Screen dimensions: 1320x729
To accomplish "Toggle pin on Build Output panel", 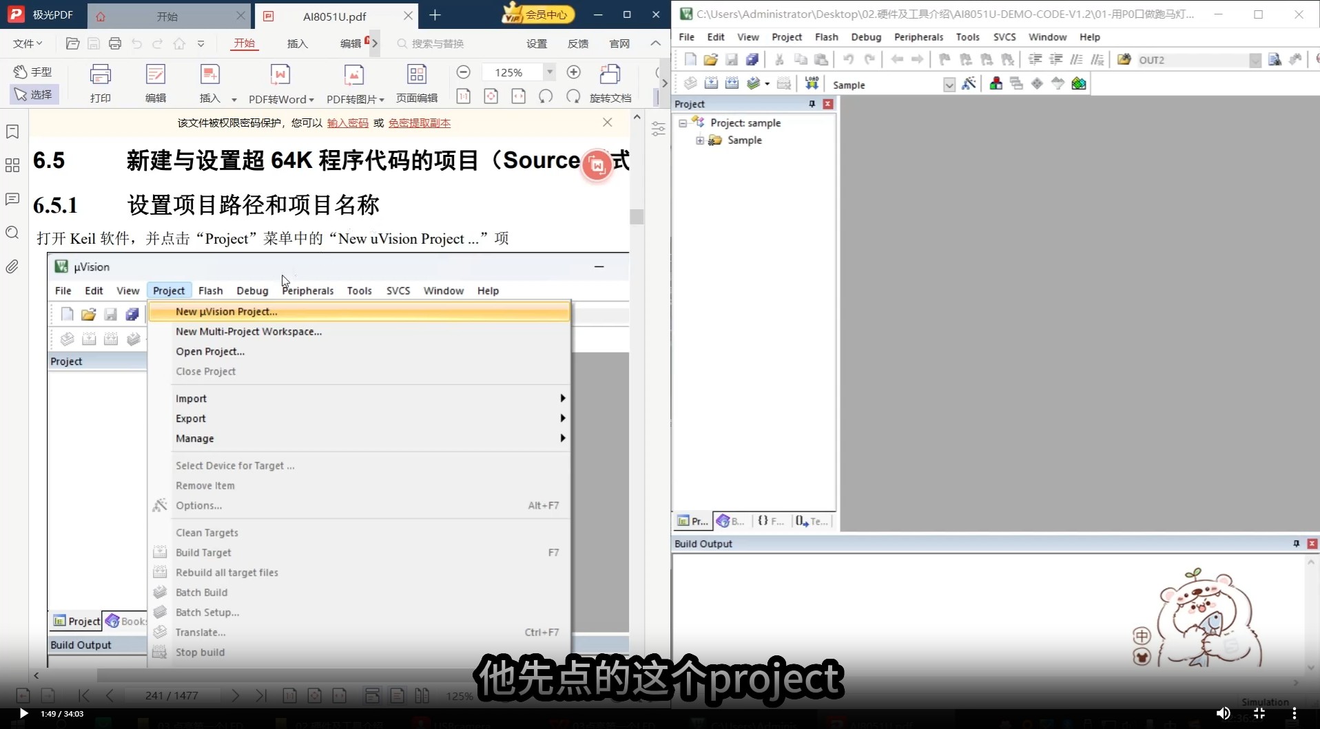I will click(1296, 544).
